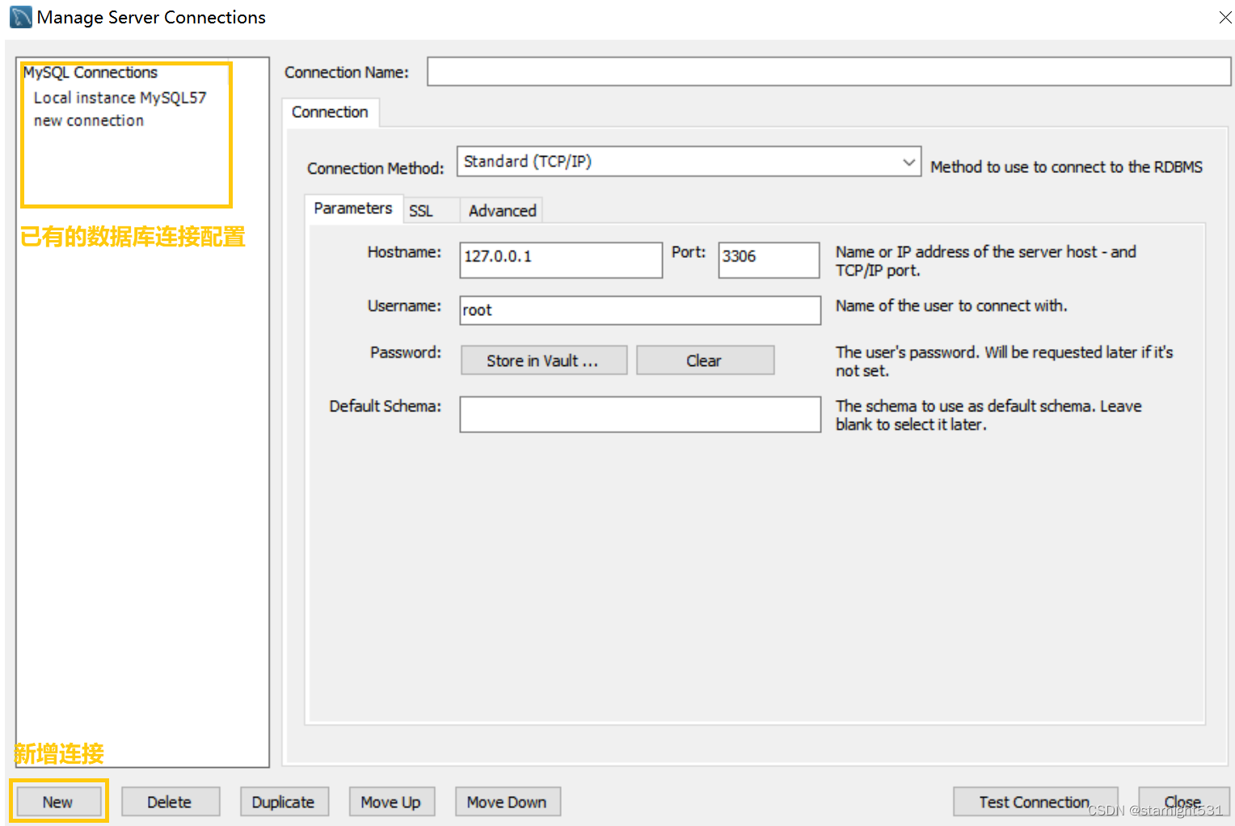Click the 'The user's password' hint text

(x=1004, y=361)
